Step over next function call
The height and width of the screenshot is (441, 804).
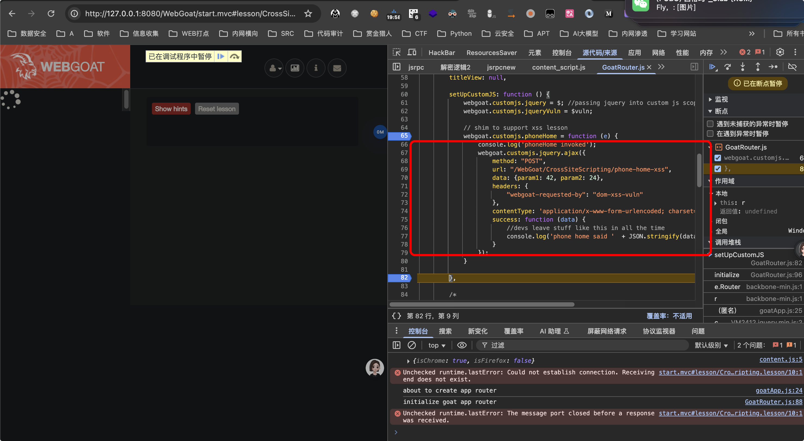(x=728, y=67)
